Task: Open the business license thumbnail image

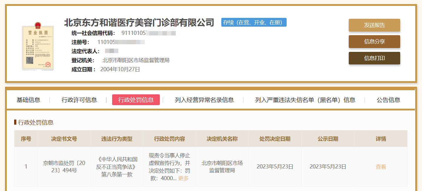Action: pyautogui.click(x=38, y=46)
